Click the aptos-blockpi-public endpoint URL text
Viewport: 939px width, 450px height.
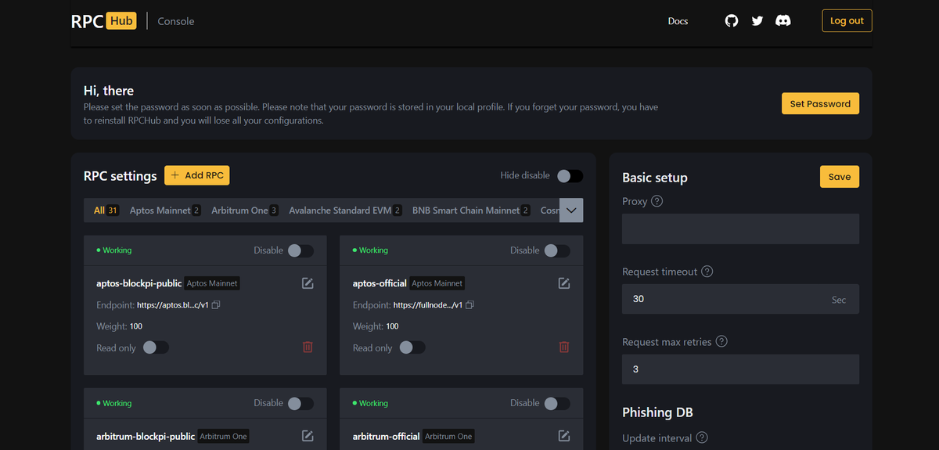[x=172, y=305]
